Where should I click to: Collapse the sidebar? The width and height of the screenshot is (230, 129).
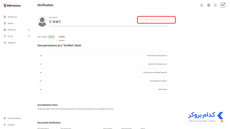coord(9,125)
